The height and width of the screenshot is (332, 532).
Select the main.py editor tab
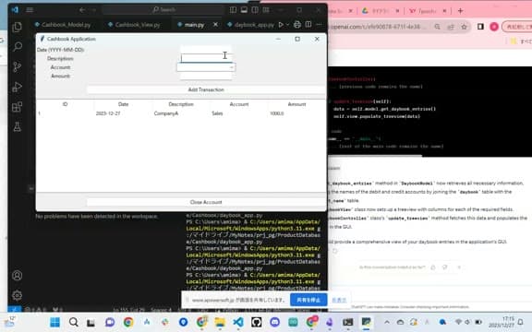pos(194,25)
